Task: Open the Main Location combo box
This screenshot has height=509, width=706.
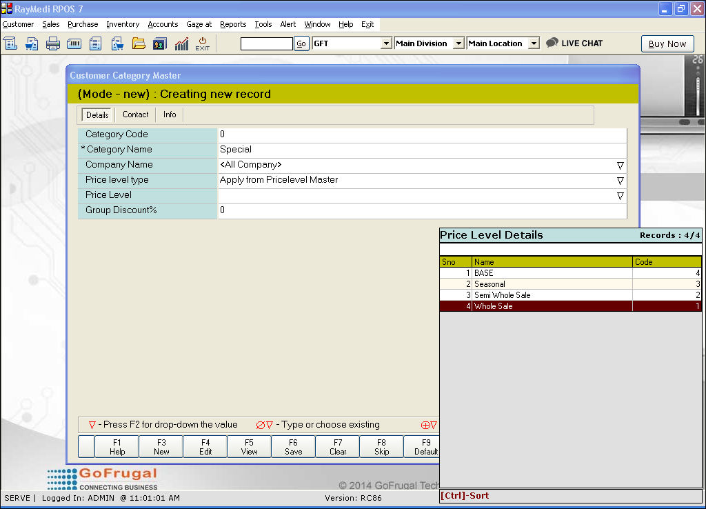Action: 503,43
